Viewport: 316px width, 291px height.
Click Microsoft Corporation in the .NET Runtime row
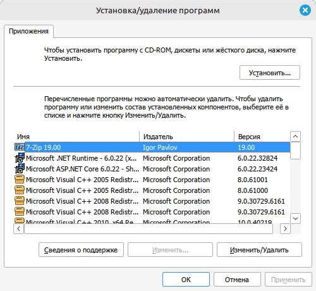point(176,158)
